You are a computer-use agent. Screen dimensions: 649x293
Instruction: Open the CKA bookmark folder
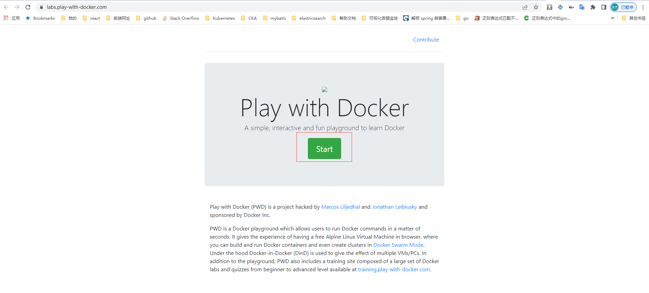249,18
